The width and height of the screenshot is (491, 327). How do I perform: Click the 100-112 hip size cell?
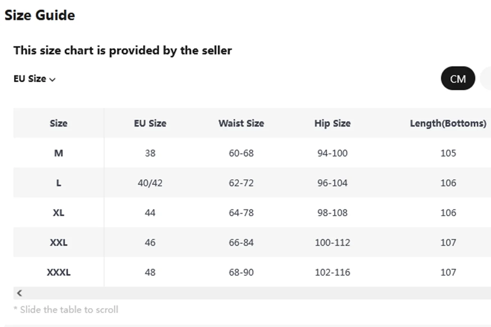click(332, 242)
